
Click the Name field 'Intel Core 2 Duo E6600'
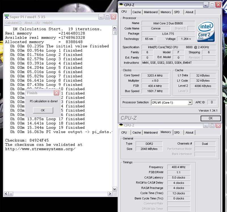(168, 23)
